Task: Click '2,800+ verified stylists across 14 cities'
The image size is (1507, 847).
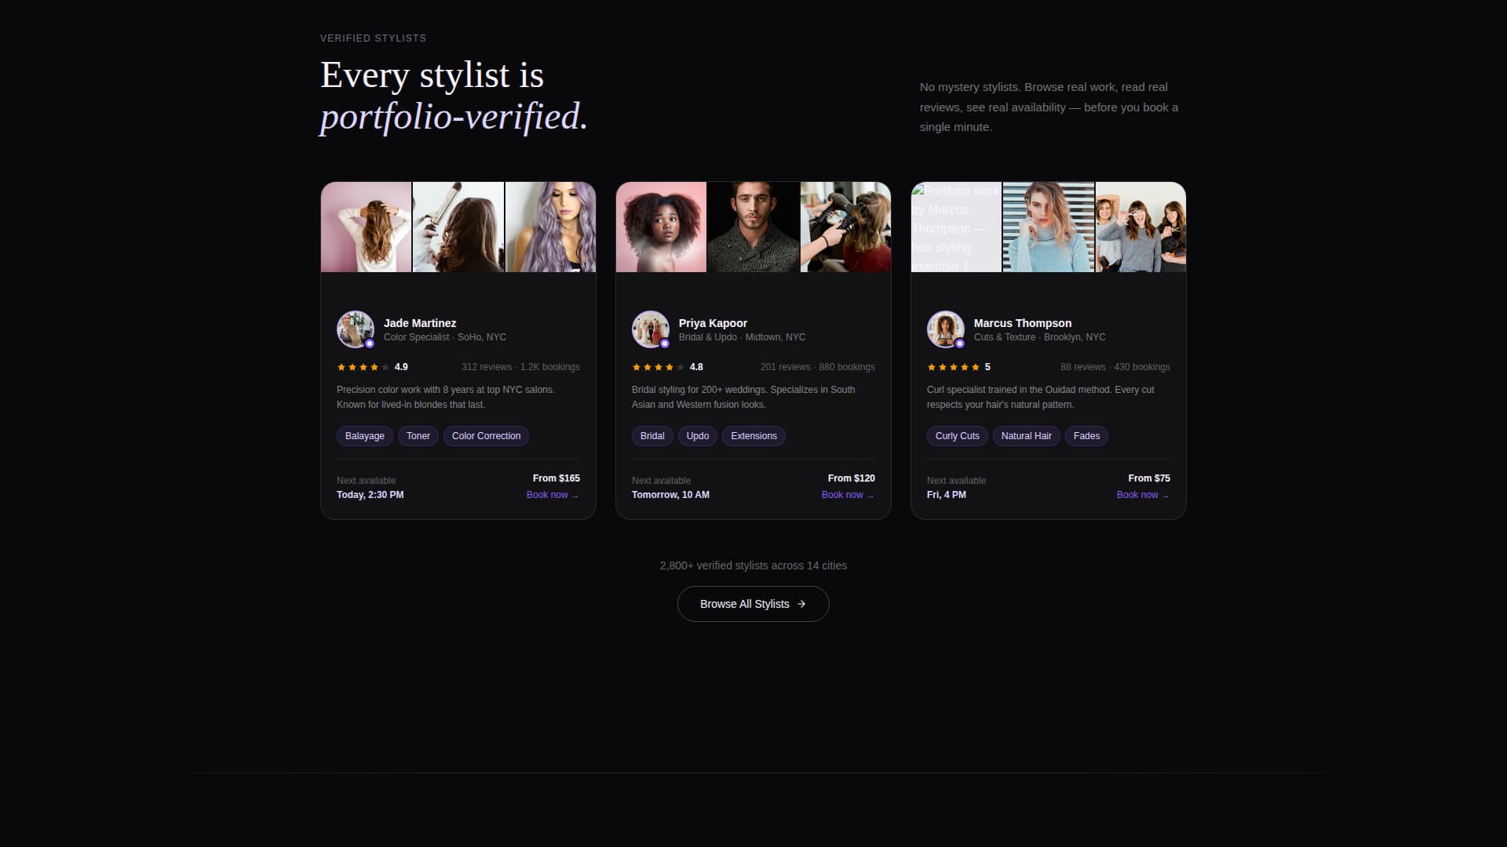Action: pyautogui.click(x=753, y=565)
